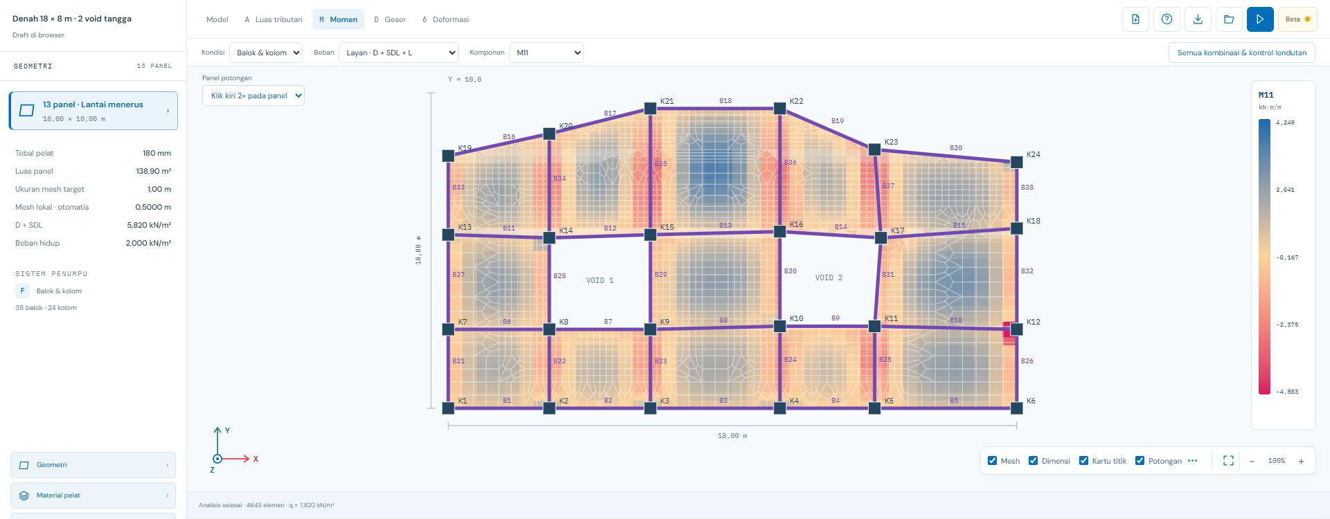Click the fit-to-screen icon

click(1228, 461)
